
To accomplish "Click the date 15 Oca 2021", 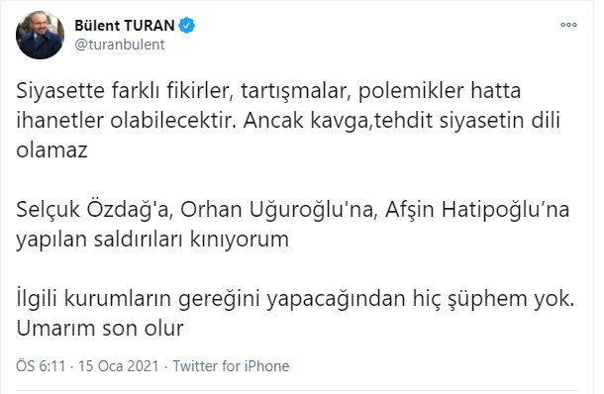I will tap(119, 366).
